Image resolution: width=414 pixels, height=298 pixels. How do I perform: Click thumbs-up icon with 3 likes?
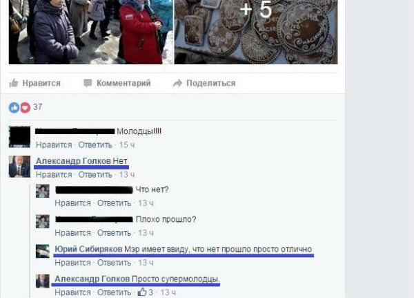click(x=142, y=292)
